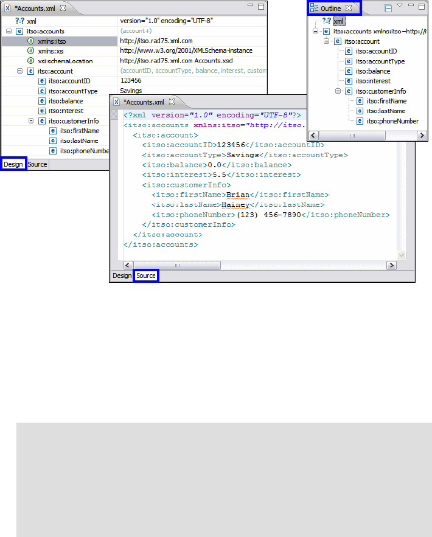Click itso:lastName element icon in Design view
Image resolution: width=432 pixels, height=537 pixels.
pyautogui.click(x=53, y=140)
